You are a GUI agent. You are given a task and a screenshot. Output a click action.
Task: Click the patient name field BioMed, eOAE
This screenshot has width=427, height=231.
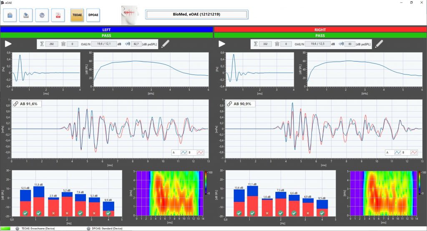(196, 15)
